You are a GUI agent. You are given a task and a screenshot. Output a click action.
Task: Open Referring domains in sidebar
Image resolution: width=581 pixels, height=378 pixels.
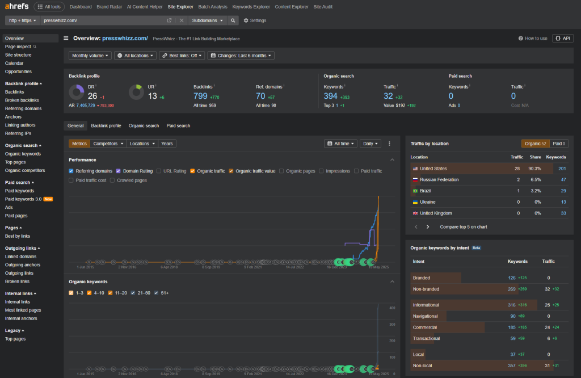pos(23,108)
